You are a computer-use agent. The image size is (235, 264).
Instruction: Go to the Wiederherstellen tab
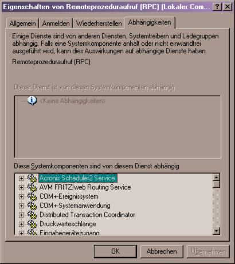tap(99, 23)
